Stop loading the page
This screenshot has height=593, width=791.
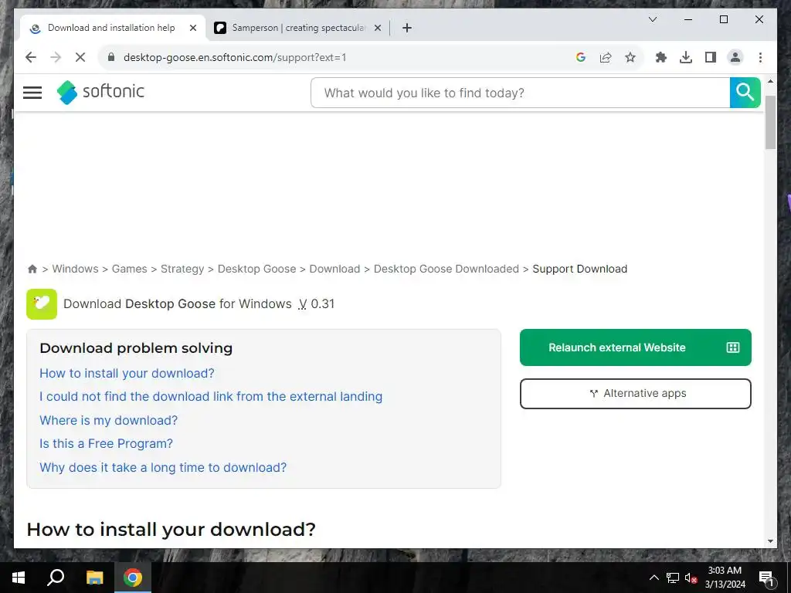coord(80,57)
